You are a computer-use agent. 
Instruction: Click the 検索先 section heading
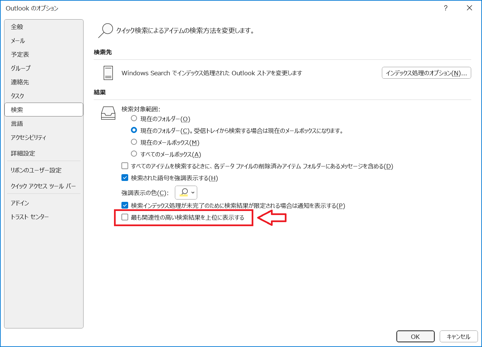[103, 52]
